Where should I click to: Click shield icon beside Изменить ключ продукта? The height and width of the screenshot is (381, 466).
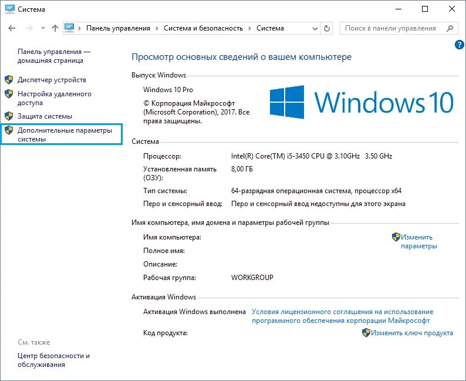(x=366, y=332)
